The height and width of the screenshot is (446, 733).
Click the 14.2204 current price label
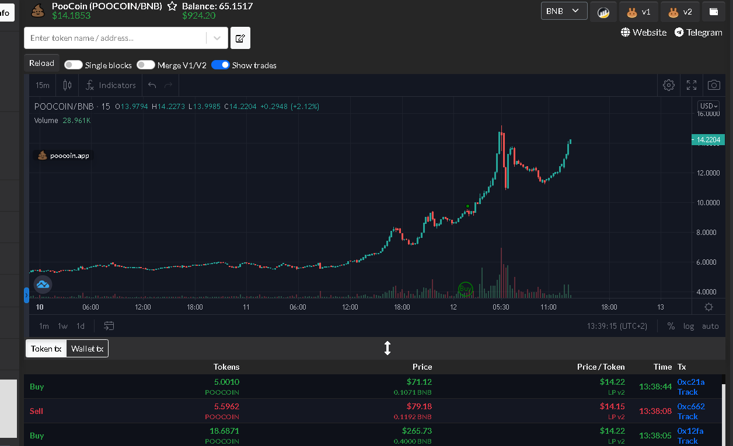708,140
